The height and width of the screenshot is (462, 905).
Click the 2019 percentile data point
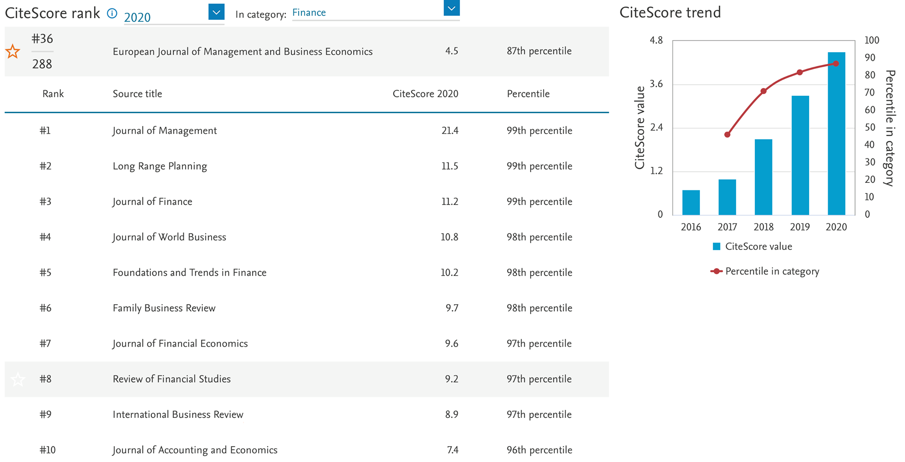(800, 72)
